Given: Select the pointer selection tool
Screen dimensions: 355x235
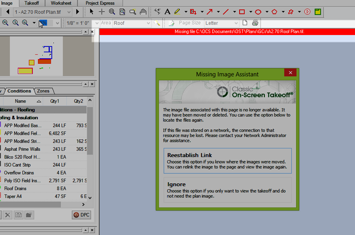Looking at the screenshot, I should coord(91,12).
